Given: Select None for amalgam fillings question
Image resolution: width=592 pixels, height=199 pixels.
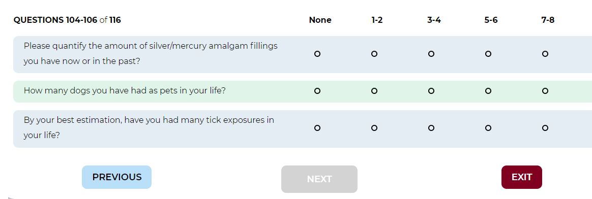Looking at the screenshot, I should (x=317, y=54).
